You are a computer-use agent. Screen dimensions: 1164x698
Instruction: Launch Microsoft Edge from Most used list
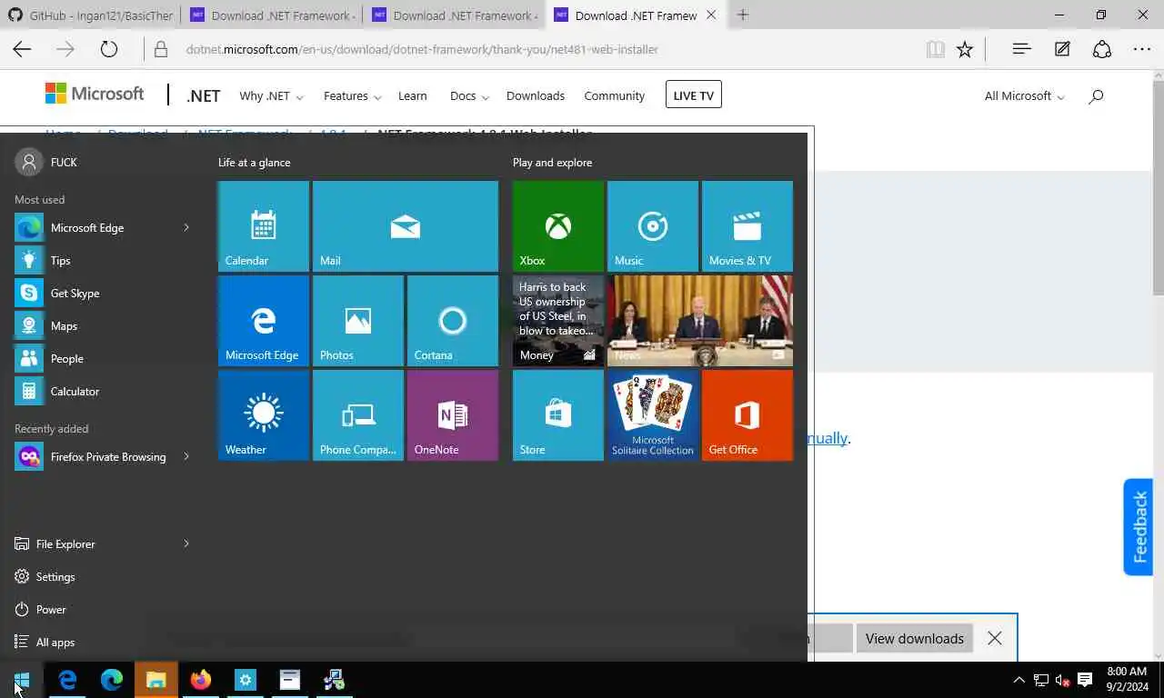(93, 228)
